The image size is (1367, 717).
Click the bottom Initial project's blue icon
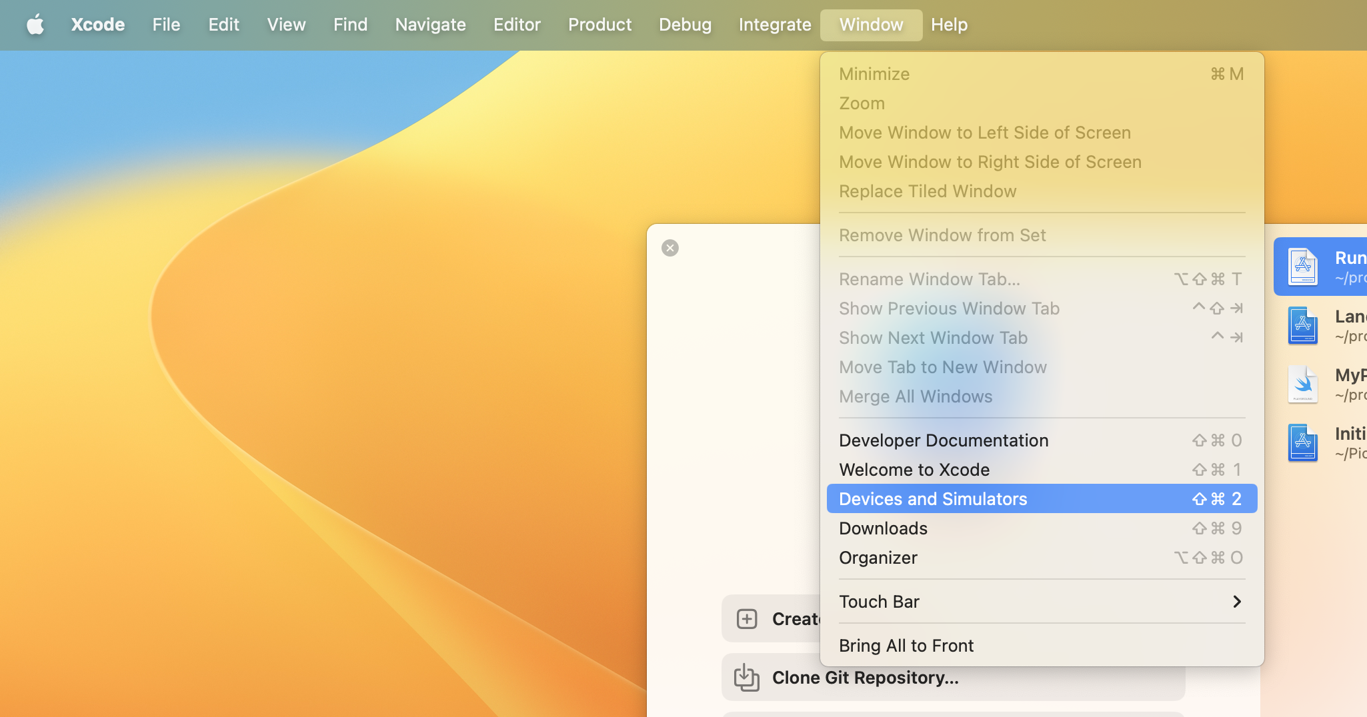coord(1302,442)
